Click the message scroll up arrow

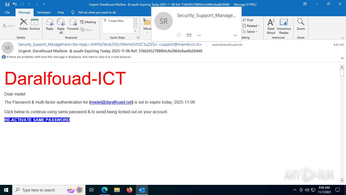click(342, 67)
